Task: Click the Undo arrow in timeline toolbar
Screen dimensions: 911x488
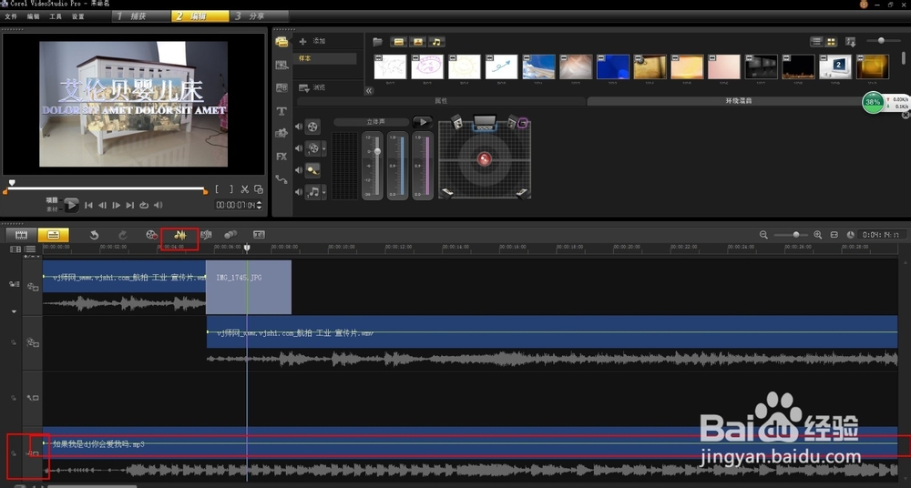Action: click(94, 235)
